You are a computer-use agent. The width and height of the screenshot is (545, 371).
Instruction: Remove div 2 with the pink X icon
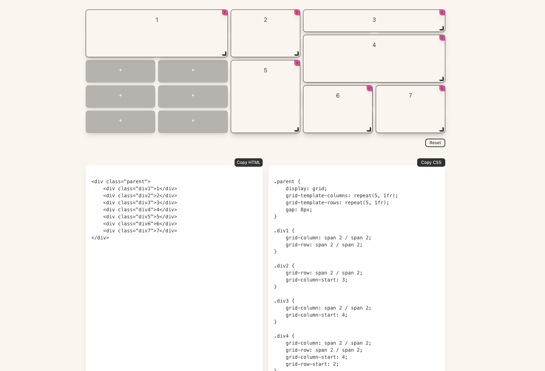pyautogui.click(x=297, y=13)
